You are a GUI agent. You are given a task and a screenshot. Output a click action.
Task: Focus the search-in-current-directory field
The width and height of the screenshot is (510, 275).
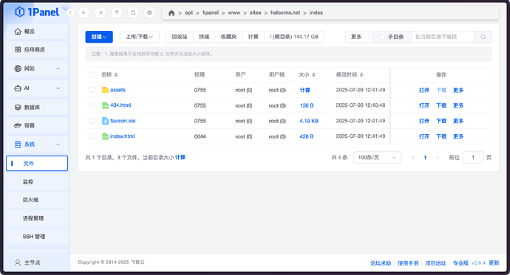point(443,37)
